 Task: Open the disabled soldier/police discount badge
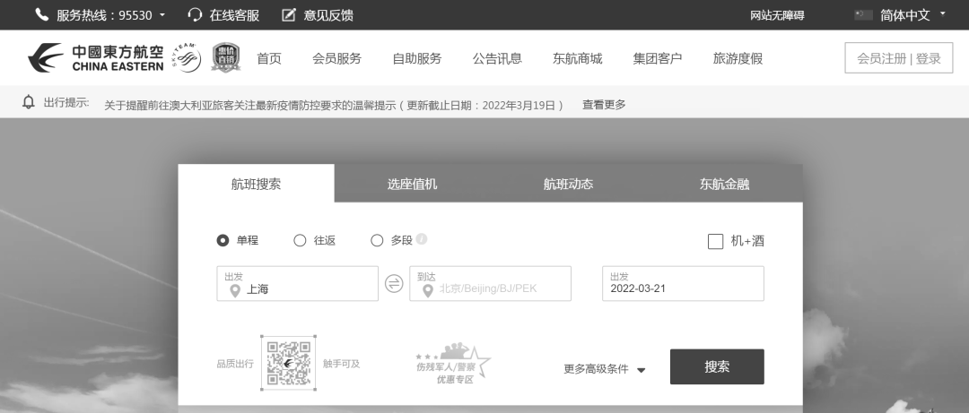tap(453, 364)
